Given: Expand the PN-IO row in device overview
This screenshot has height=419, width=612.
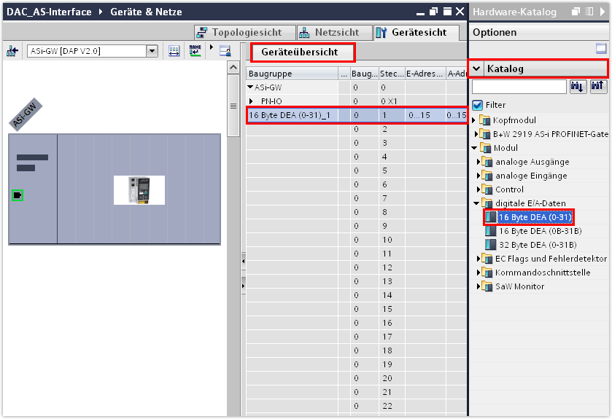Looking at the screenshot, I should [x=252, y=101].
